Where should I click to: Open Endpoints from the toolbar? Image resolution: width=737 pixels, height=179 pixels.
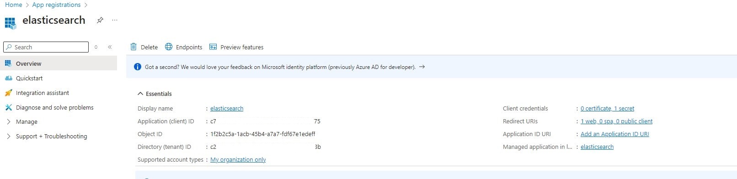[x=184, y=47]
